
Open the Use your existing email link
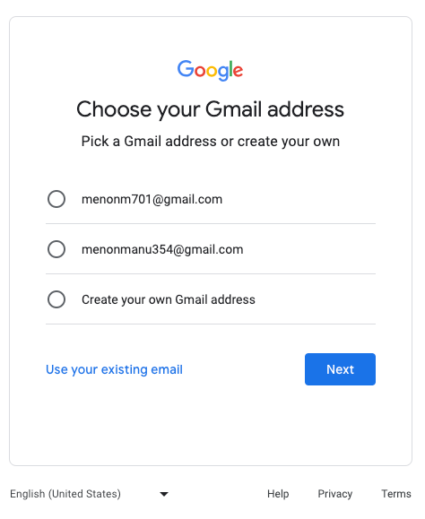click(114, 369)
